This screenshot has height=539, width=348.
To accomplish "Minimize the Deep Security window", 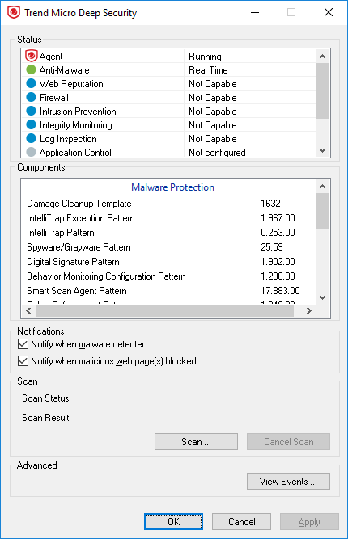I will point(255,12).
